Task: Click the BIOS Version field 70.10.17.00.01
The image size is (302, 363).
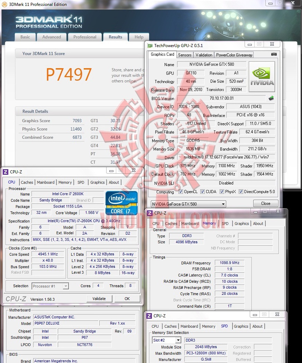Action: pyautogui.click(x=221, y=98)
